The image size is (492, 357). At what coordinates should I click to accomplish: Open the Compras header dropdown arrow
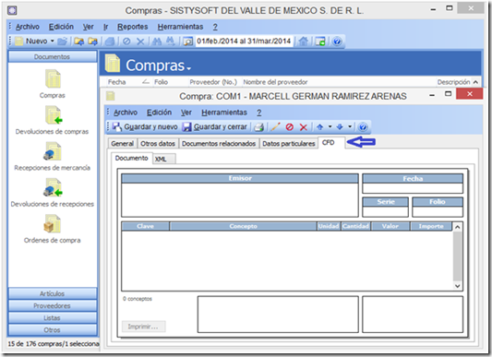188,68
